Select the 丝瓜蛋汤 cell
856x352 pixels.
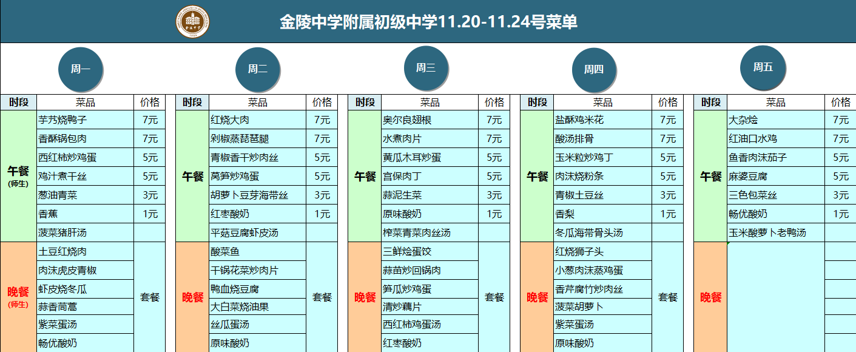point(258,324)
